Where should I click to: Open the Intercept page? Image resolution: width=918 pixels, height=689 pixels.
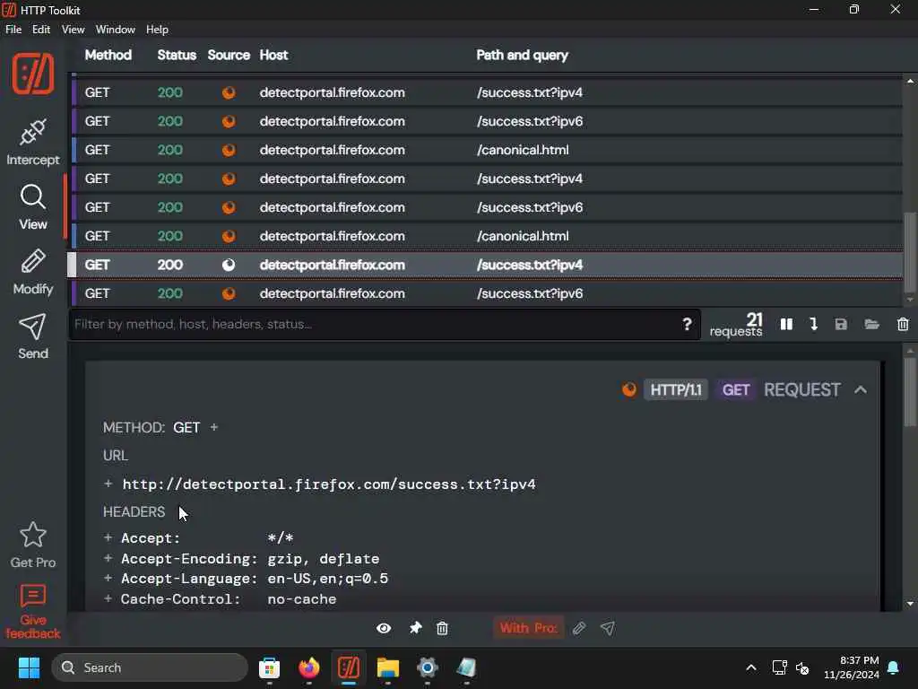click(x=33, y=142)
